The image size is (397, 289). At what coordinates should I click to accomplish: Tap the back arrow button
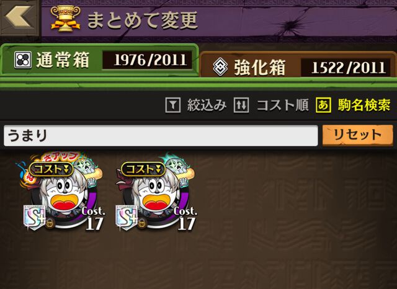pyautogui.click(x=19, y=17)
